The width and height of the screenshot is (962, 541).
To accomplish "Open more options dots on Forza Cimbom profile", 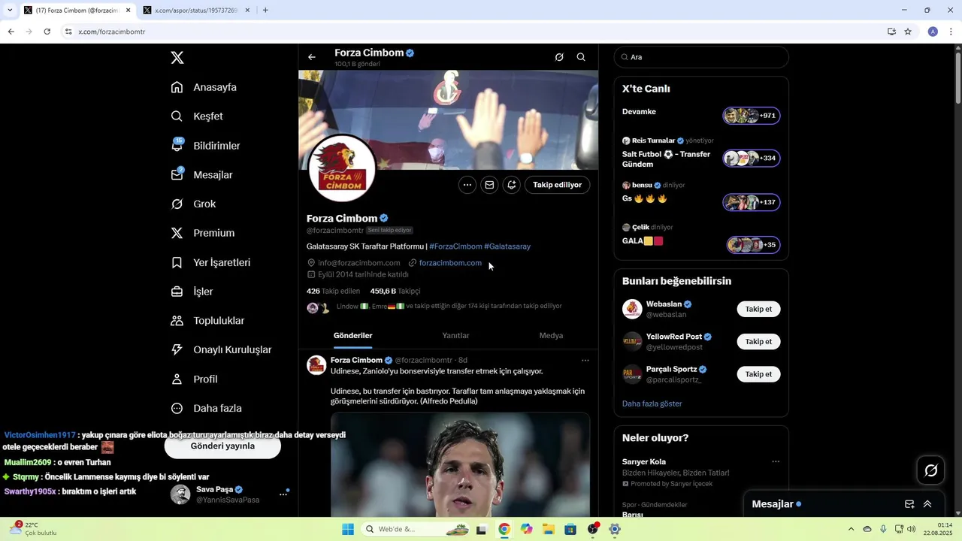I will tap(467, 185).
